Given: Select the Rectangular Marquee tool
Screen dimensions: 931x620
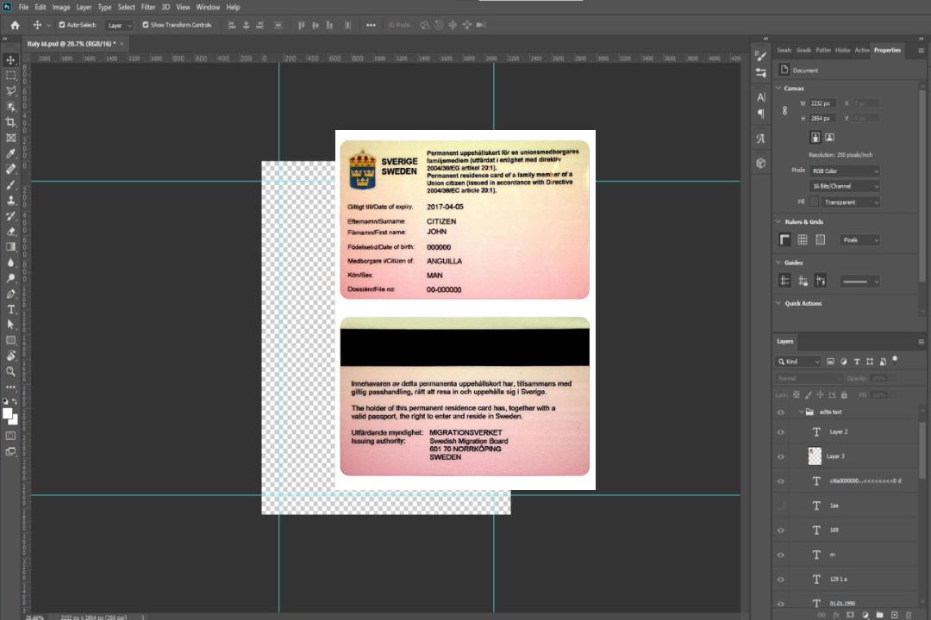Looking at the screenshot, I should (x=10, y=76).
